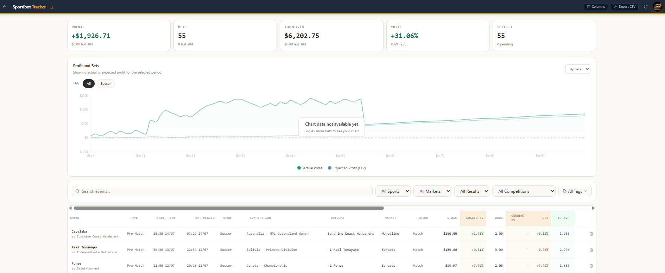Click the Canada - Championship cell
The image size is (665, 273).
click(267, 266)
